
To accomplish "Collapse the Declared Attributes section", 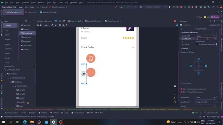I will tap(181, 32).
